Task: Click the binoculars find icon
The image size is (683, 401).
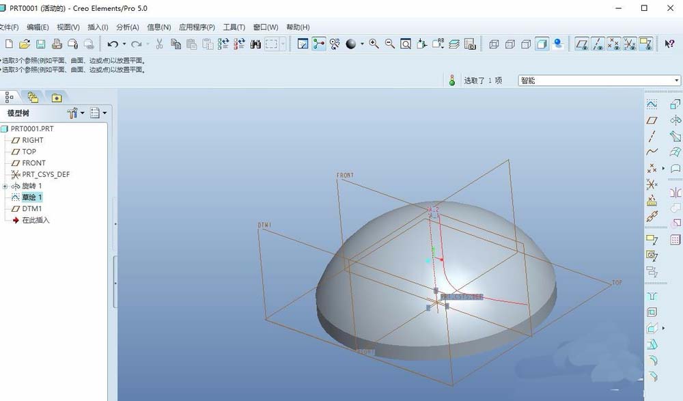Action: pos(255,44)
